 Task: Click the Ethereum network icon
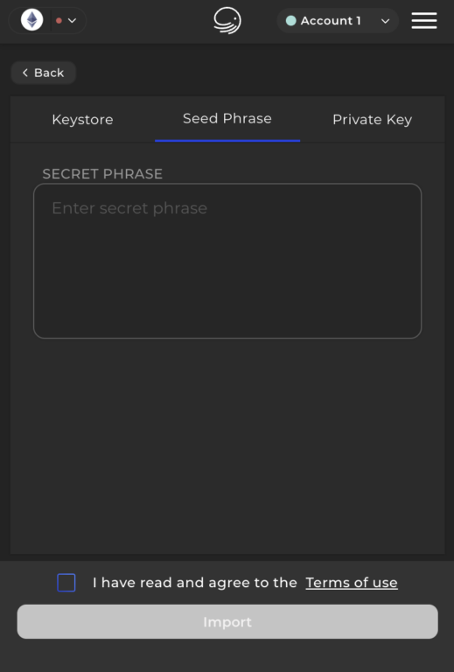pos(32,20)
